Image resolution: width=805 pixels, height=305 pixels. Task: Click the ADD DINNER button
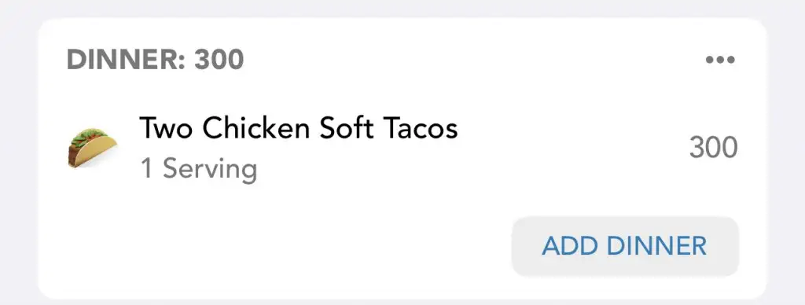point(625,247)
